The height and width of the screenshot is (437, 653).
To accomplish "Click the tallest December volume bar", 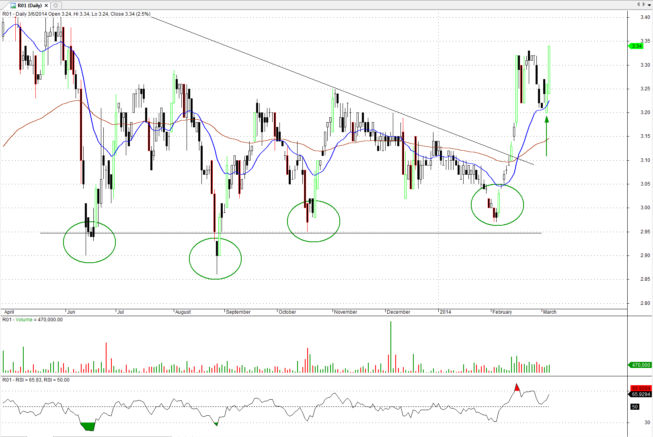I will 390,347.
